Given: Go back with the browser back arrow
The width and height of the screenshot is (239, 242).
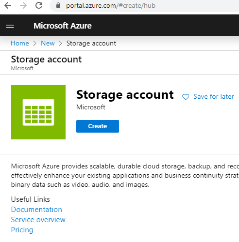Looking at the screenshot, I should (8, 5).
